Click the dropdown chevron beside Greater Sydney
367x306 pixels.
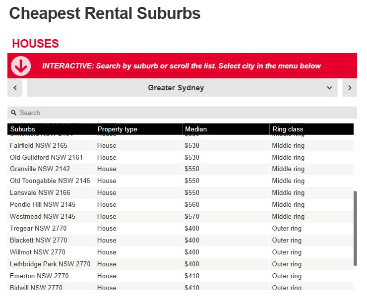[330, 88]
